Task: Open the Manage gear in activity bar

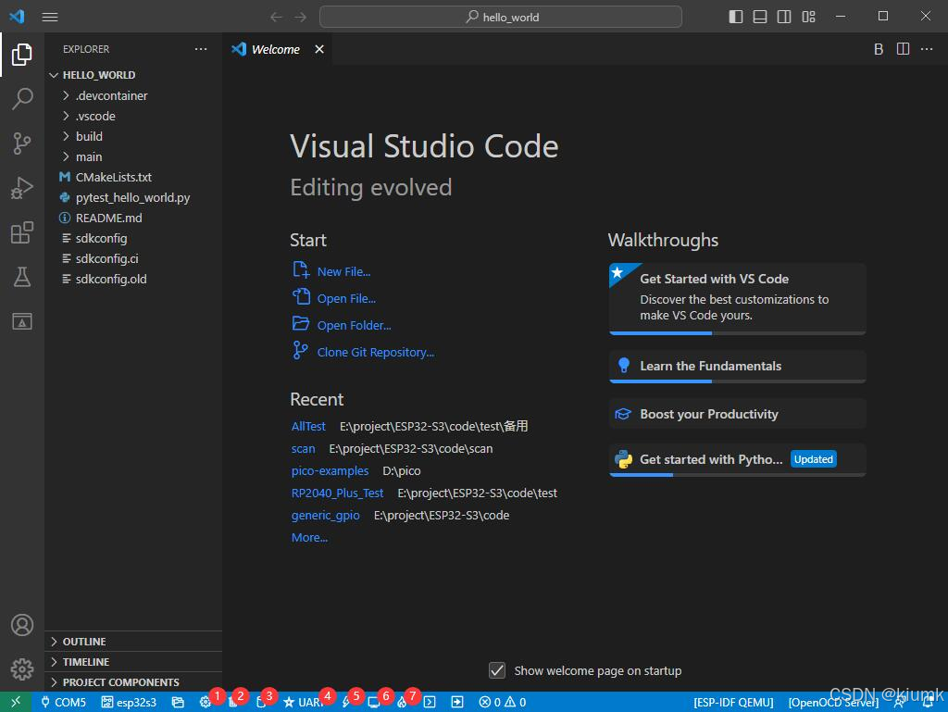Action: [22, 669]
